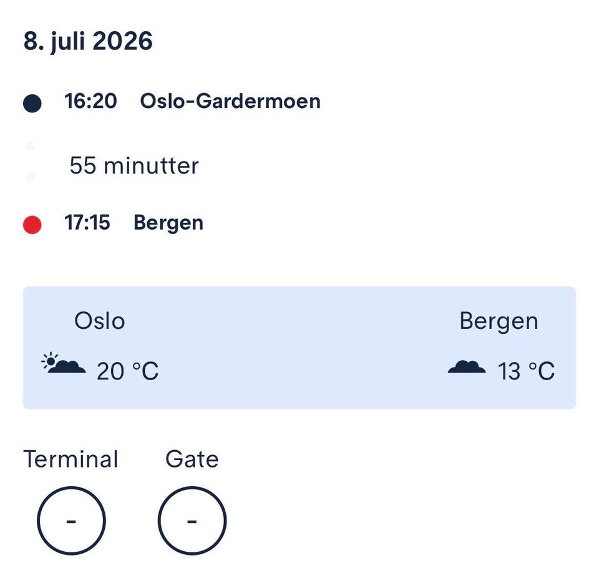The image size is (599, 563).
Task: Tap the Gate label
Action: pyautogui.click(x=192, y=459)
